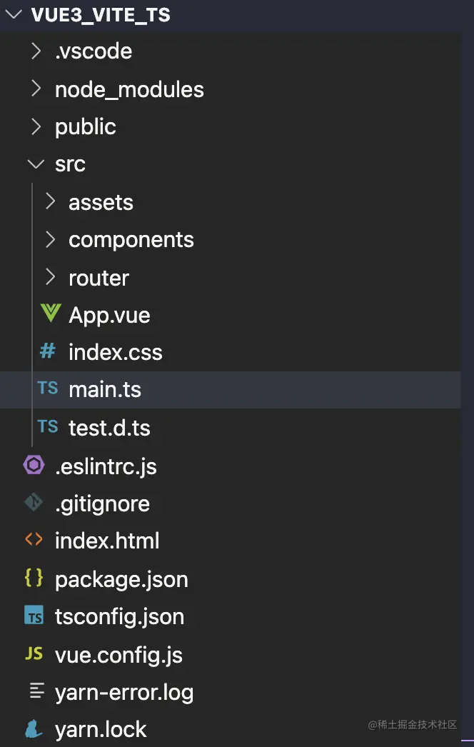
Task: Open the yarn.lock file
Action: point(101,731)
